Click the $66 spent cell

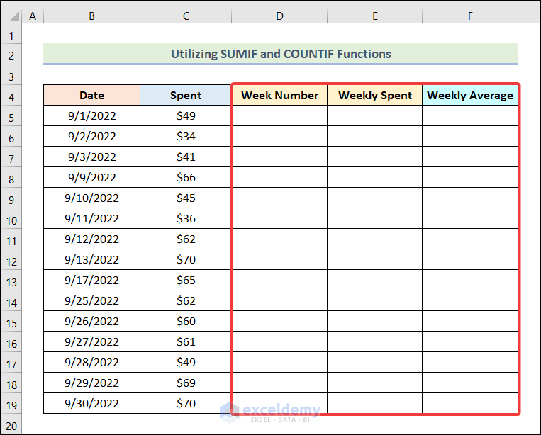coord(186,177)
